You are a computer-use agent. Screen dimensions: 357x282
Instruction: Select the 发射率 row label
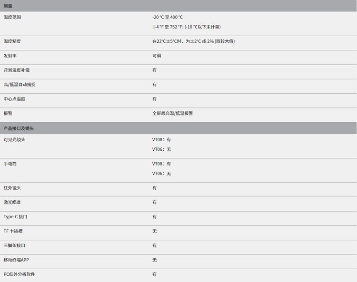tap(10, 56)
